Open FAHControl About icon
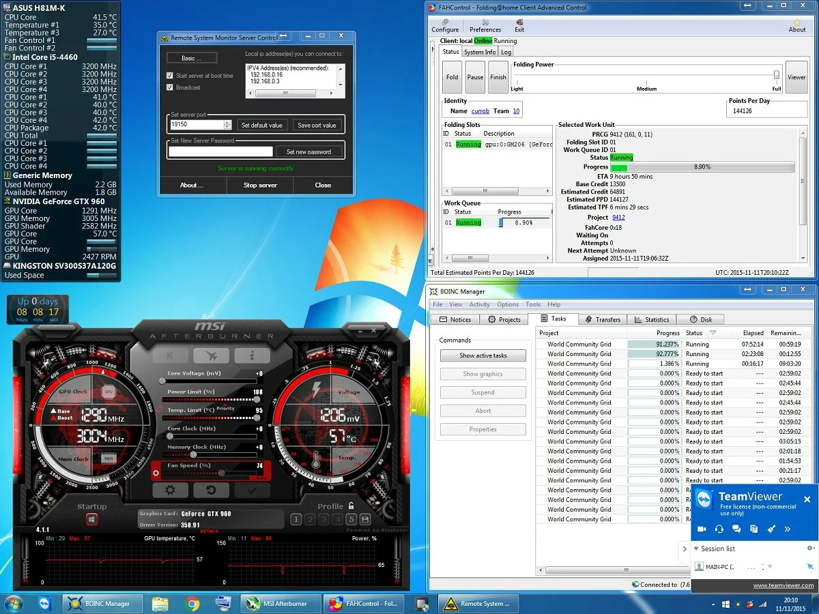The width and height of the screenshot is (819, 614). (797, 25)
